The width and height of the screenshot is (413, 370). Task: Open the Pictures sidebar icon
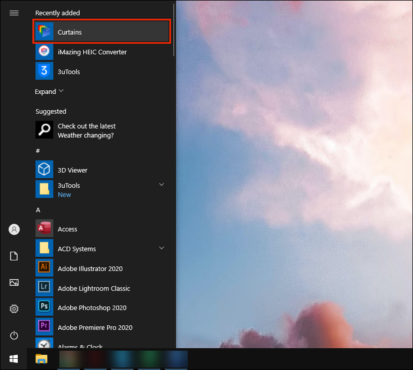[14, 283]
